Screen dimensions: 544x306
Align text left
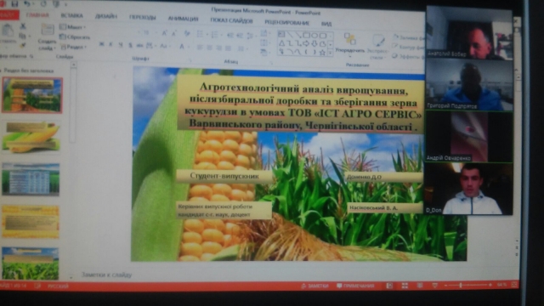(x=201, y=48)
